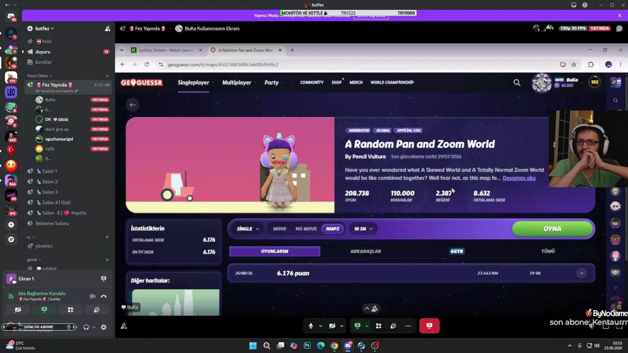Open Photoshop from the taskbar
The height and width of the screenshot is (353, 628).
pyautogui.click(x=307, y=346)
